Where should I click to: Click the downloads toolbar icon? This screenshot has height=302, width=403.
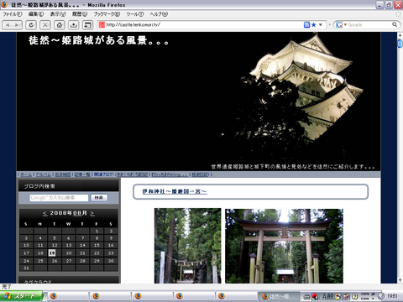pyautogui.click(x=74, y=25)
